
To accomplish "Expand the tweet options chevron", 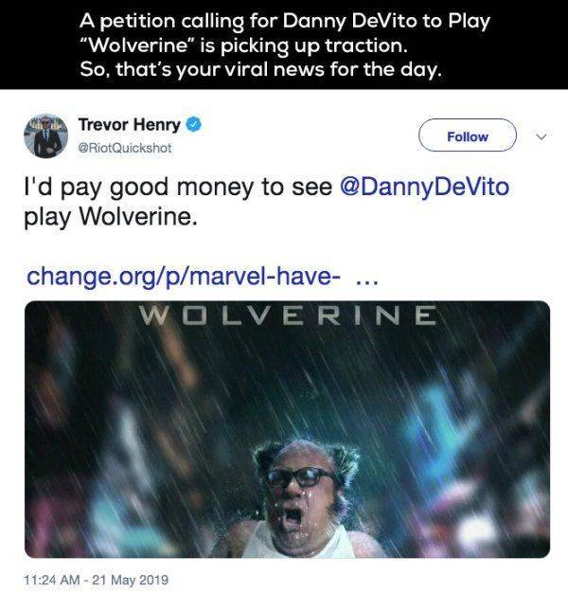I will click(541, 136).
